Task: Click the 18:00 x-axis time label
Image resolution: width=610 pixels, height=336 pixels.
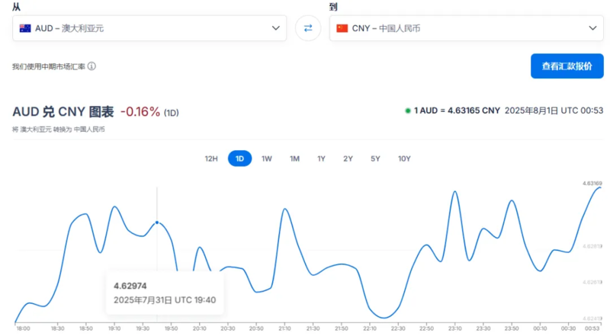Action: point(23,328)
